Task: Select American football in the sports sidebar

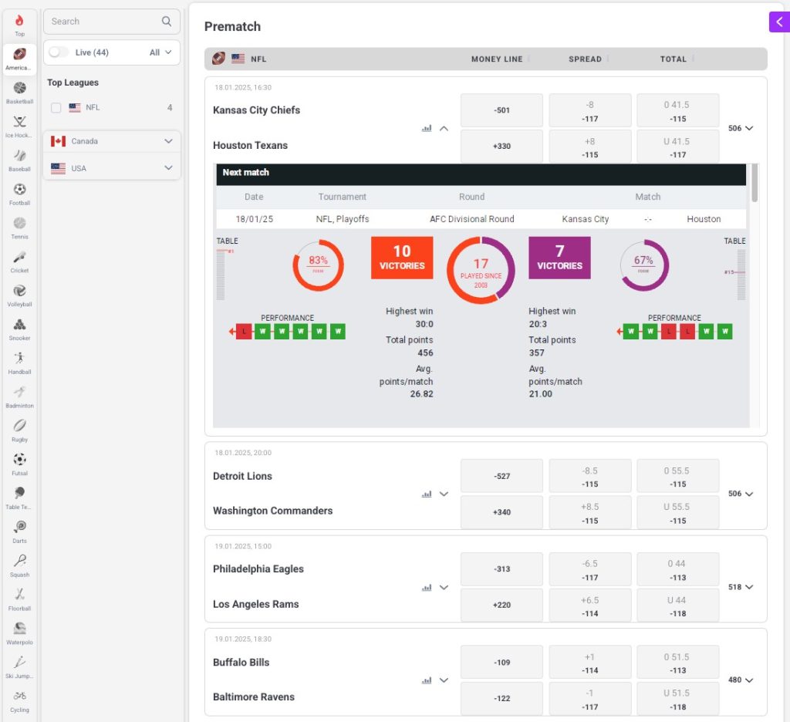Action: pyautogui.click(x=19, y=59)
